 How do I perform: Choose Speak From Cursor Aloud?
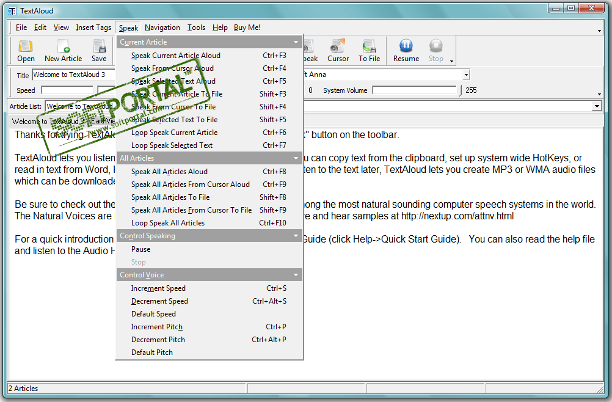[209, 68]
